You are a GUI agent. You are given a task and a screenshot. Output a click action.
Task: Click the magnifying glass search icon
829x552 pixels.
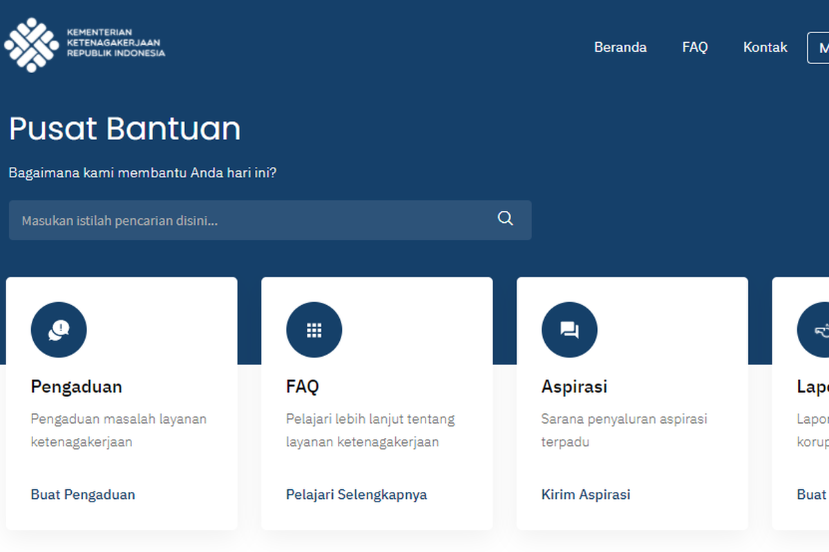(x=505, y=219)
